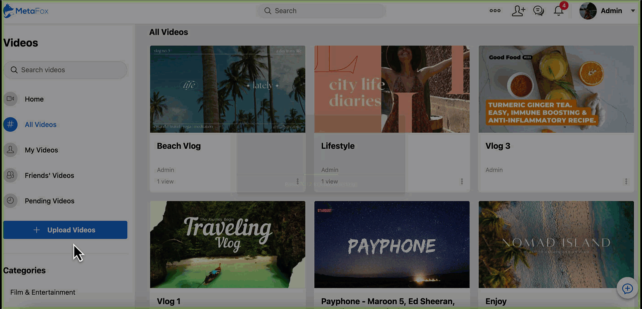Go to Home in Videos sidebar
The height and width of the screenshot is (309, 642).
34,99
